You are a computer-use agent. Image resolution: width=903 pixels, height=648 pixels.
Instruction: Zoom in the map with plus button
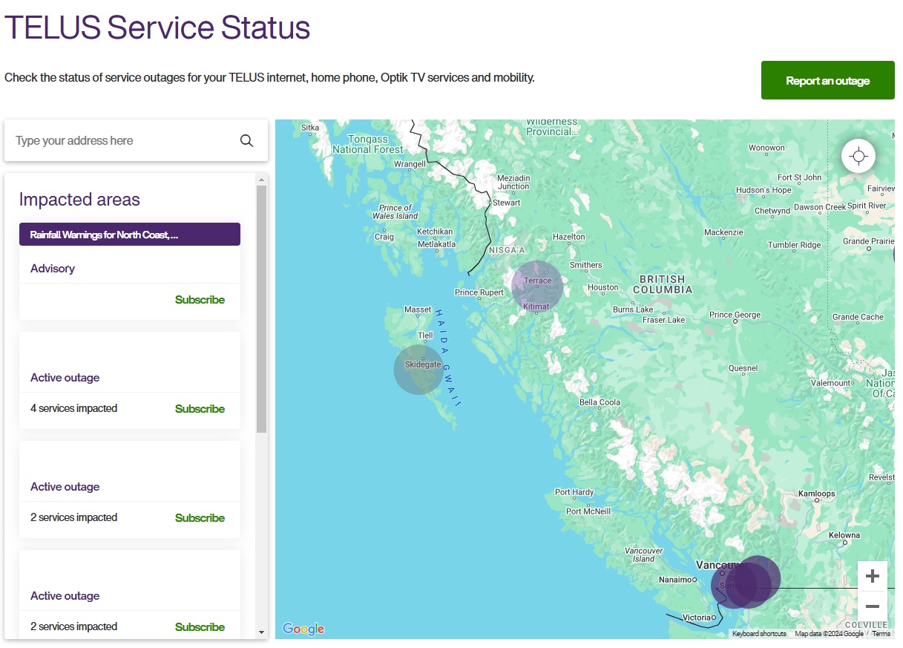coord(873,576)
